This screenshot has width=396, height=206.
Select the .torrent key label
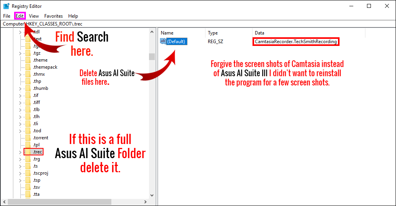(x=41, y=138)
